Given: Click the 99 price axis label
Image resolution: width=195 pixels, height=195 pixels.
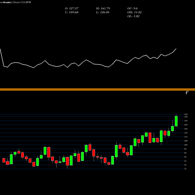Looking at the screenshot, I should tap(185, 149).
